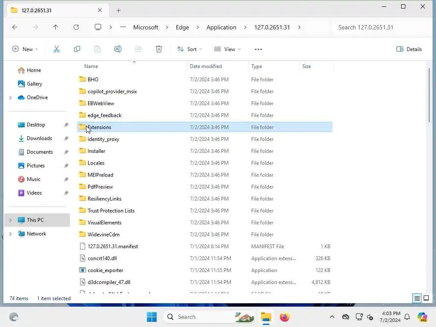
Task: Select the 127.0.2651.31.manifest file
Action: [205, 247]
